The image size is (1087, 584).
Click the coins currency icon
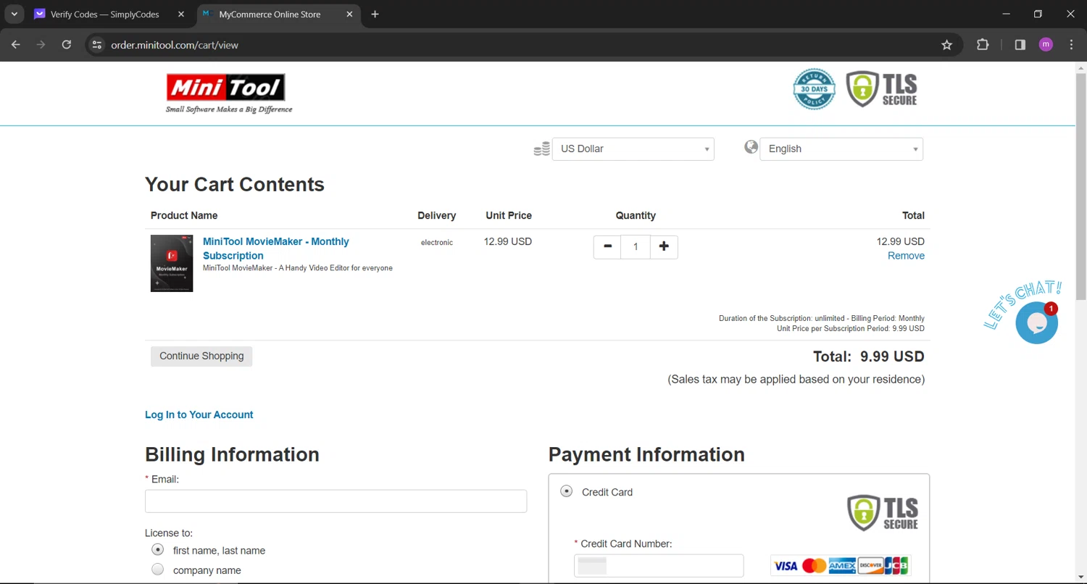click(541, 149)
